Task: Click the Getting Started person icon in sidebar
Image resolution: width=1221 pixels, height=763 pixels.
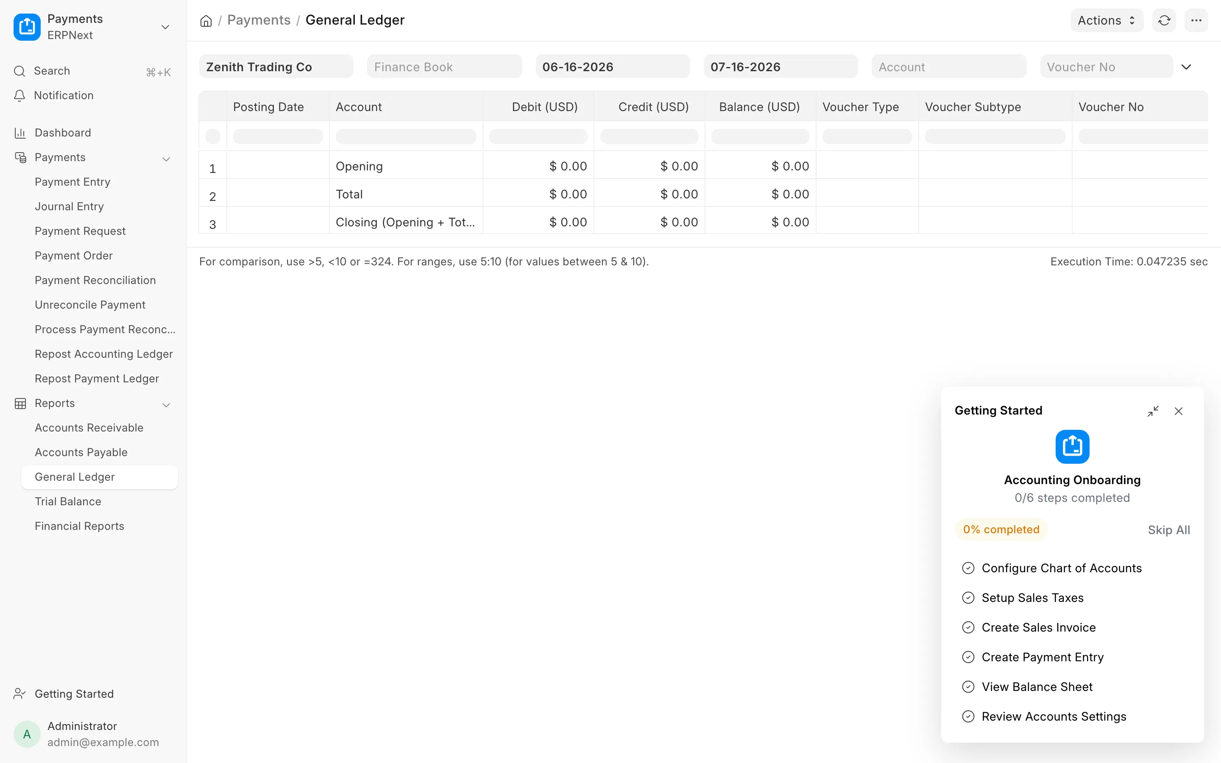Action: point(20,694)
